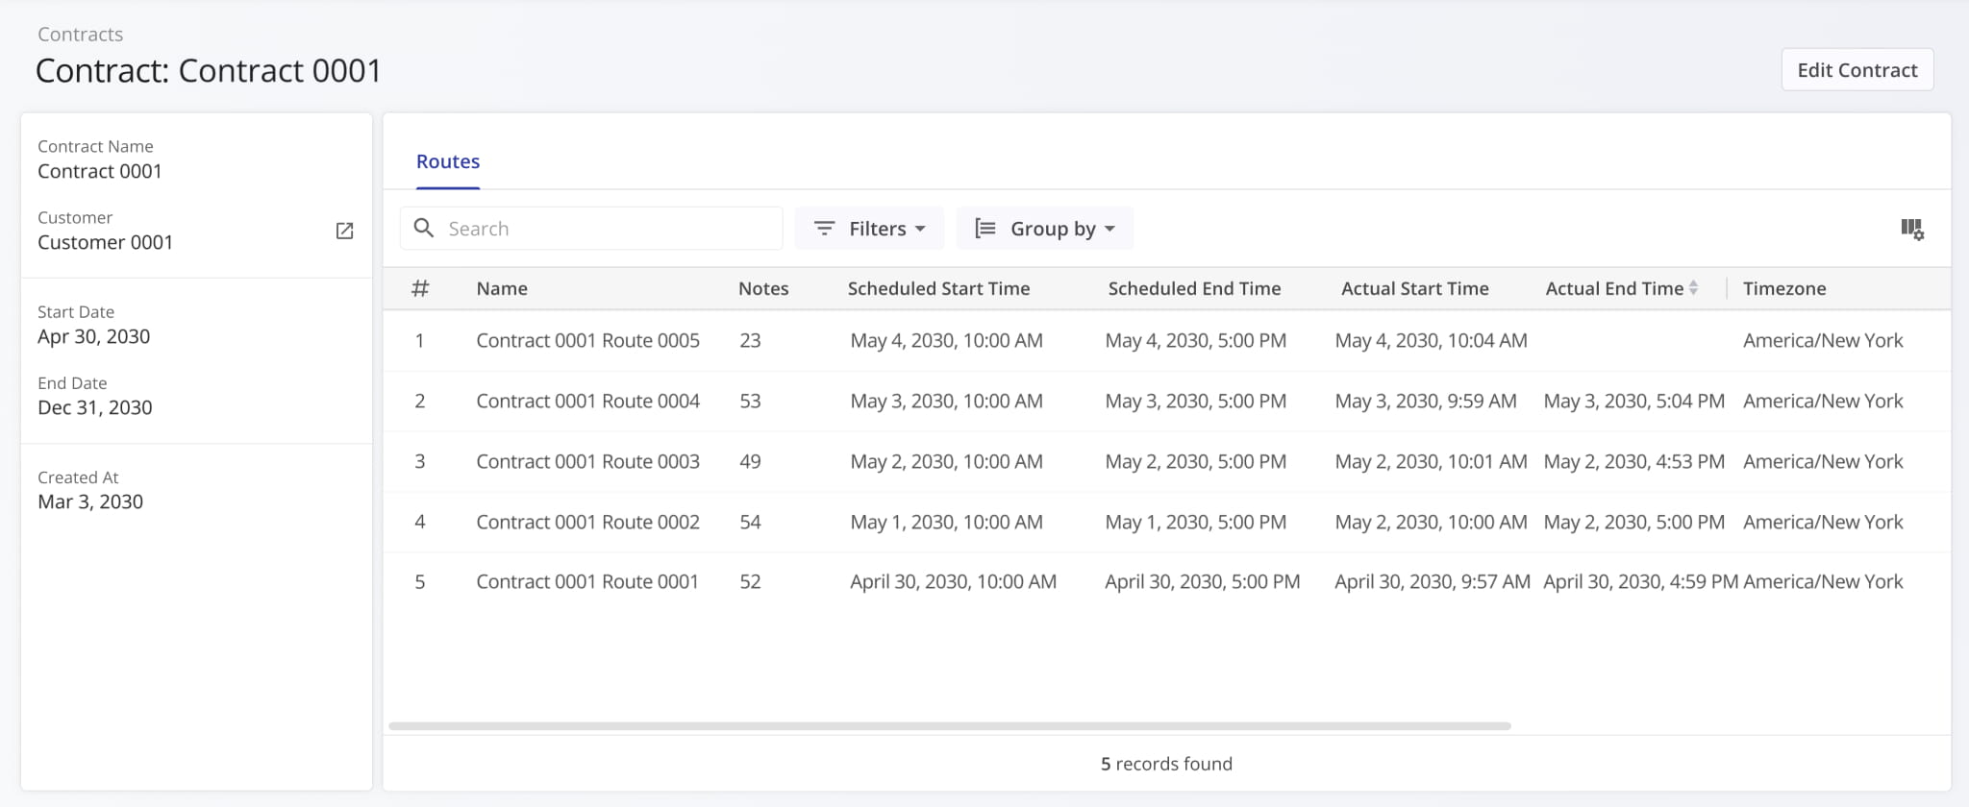Click the Edit Contract button
The width and height of the screenshot is (1969, 807).
click(1857, 70)
